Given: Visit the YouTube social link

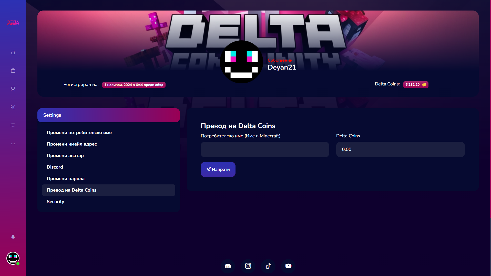Looking at the screenshot, I should click(x=289, y=266).
